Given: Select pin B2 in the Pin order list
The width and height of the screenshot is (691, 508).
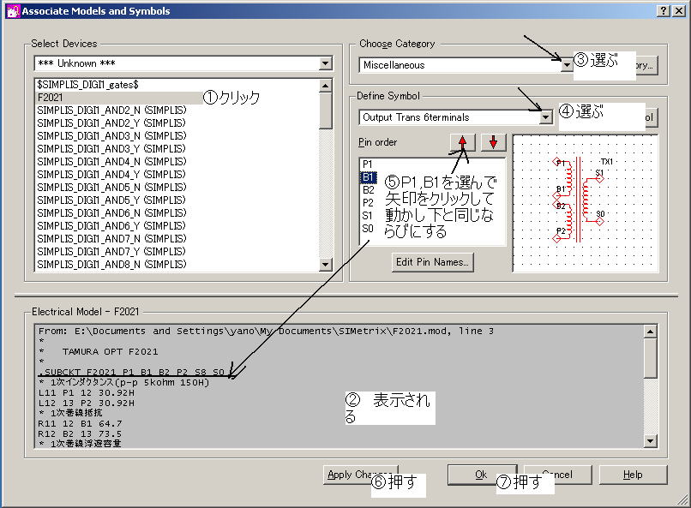Looking at the screenshot, I should pyautogui.click(x=368, y=189).
